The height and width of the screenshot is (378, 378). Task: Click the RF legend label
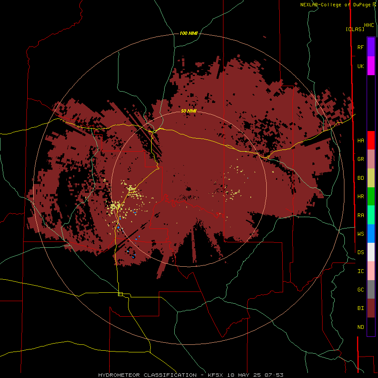click(x=360, y=47)
